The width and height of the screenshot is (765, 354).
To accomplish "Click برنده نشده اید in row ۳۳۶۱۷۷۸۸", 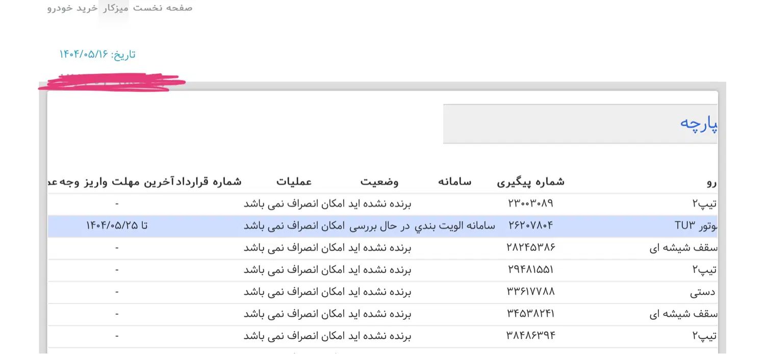I will point(379,292).
